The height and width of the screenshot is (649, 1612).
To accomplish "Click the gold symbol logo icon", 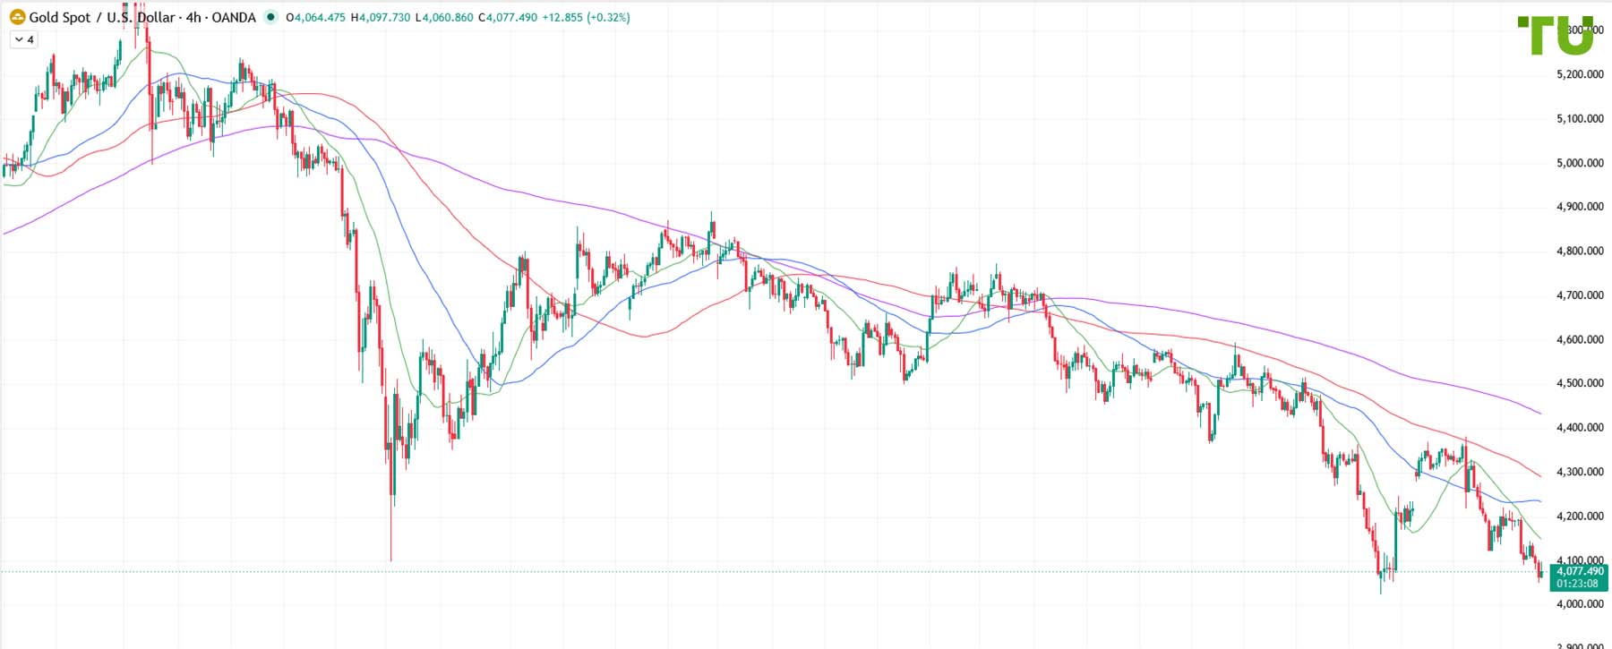I will click(x=17, y=17).
